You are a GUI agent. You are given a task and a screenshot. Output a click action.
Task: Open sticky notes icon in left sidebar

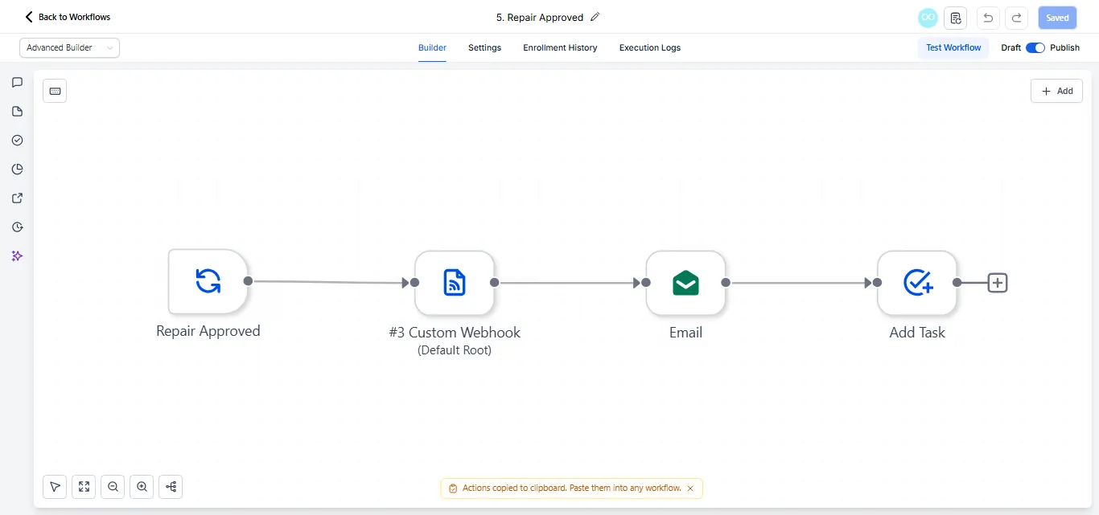(x=17, y=111)
